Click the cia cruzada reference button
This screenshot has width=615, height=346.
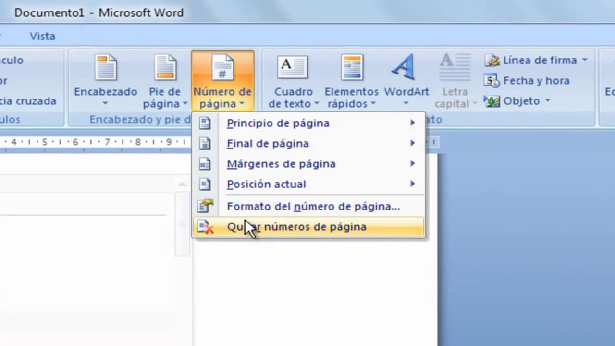(28, 101)
